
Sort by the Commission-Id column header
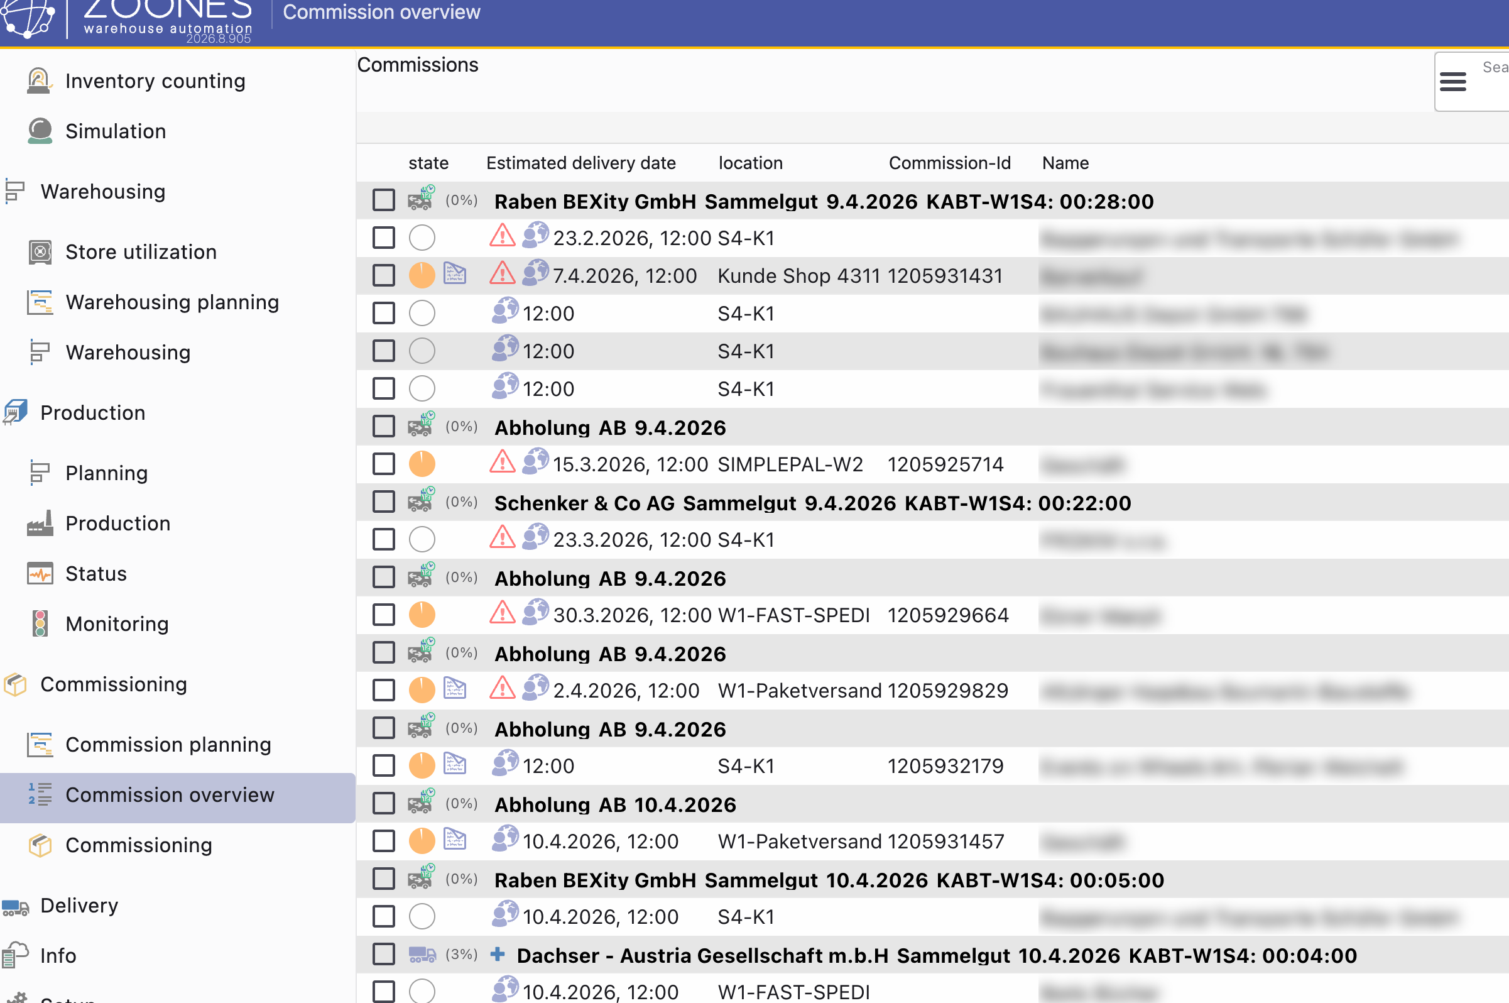click(949, 163)
